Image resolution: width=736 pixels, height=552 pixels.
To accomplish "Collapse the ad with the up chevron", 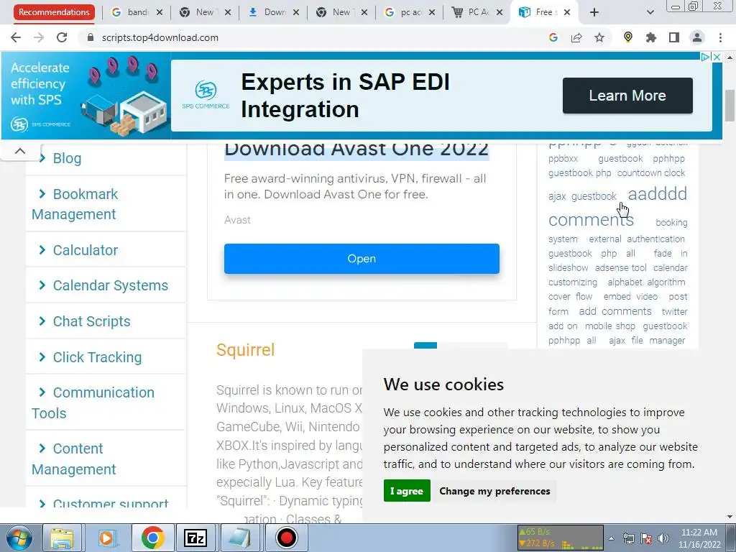I will click(x=19, y=151).
